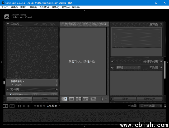Click the histogram display area
Image resolution: width=169 pixels, height=128 pixels.
point(137,38)
